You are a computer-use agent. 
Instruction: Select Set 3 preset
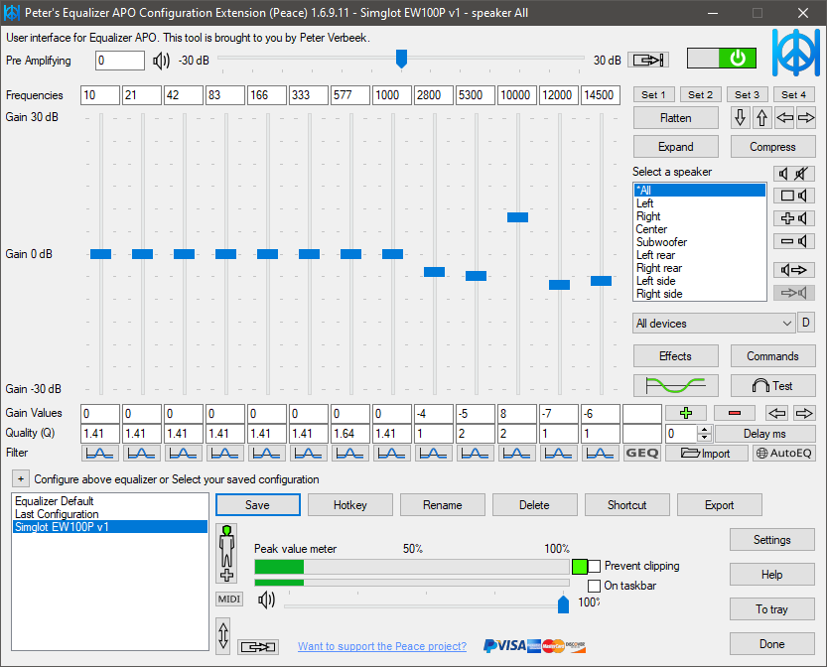[747, 94]
